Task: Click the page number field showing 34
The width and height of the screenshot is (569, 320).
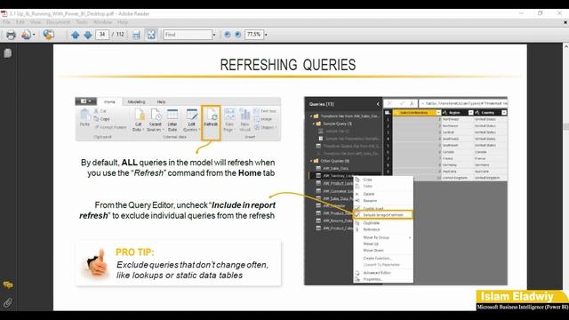Action: click(x=102, y=35)
